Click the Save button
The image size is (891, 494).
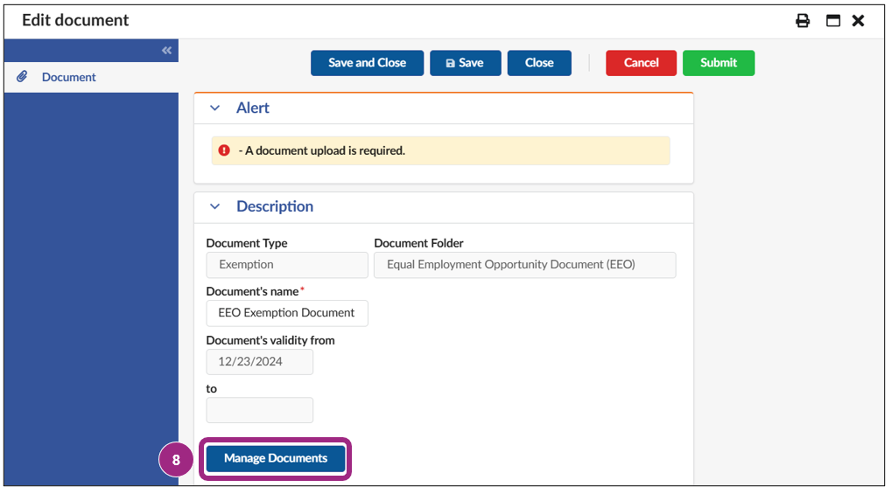466,63
